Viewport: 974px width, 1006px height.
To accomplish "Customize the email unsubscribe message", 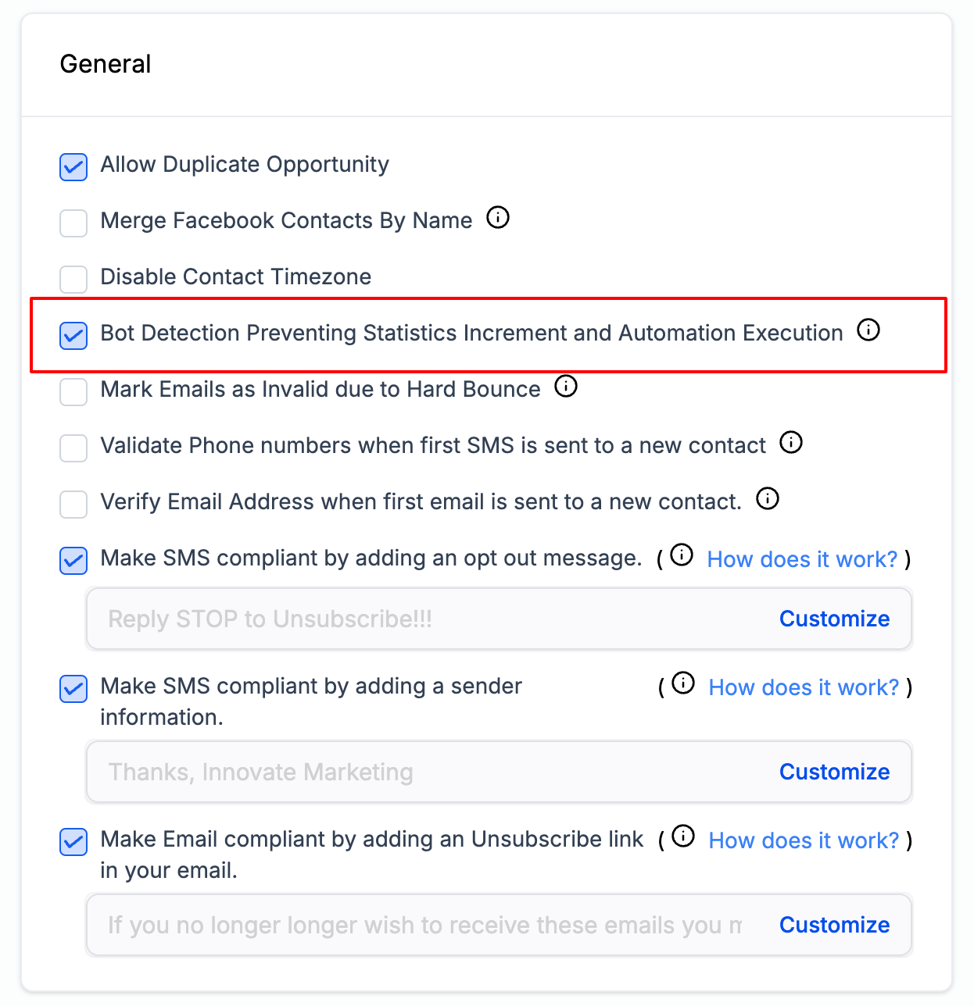I will point(834,925).
